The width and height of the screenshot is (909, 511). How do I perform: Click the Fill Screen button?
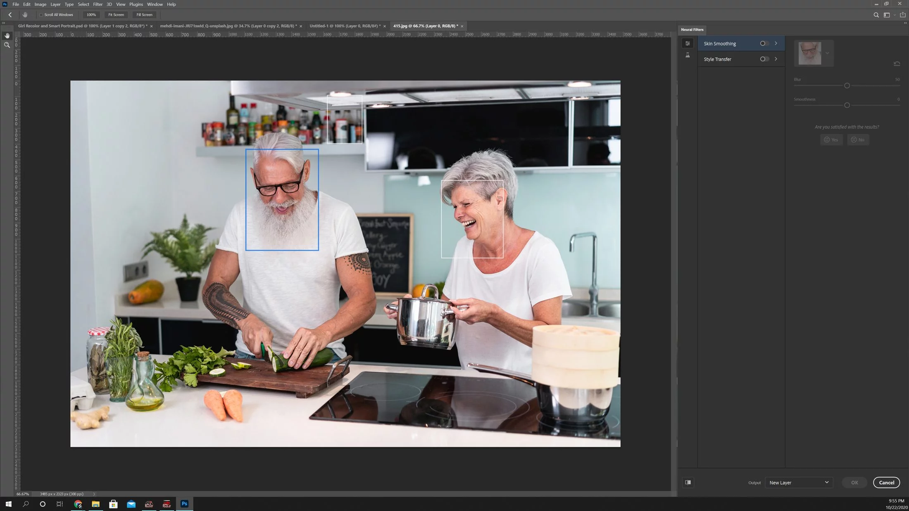(145, 15)
